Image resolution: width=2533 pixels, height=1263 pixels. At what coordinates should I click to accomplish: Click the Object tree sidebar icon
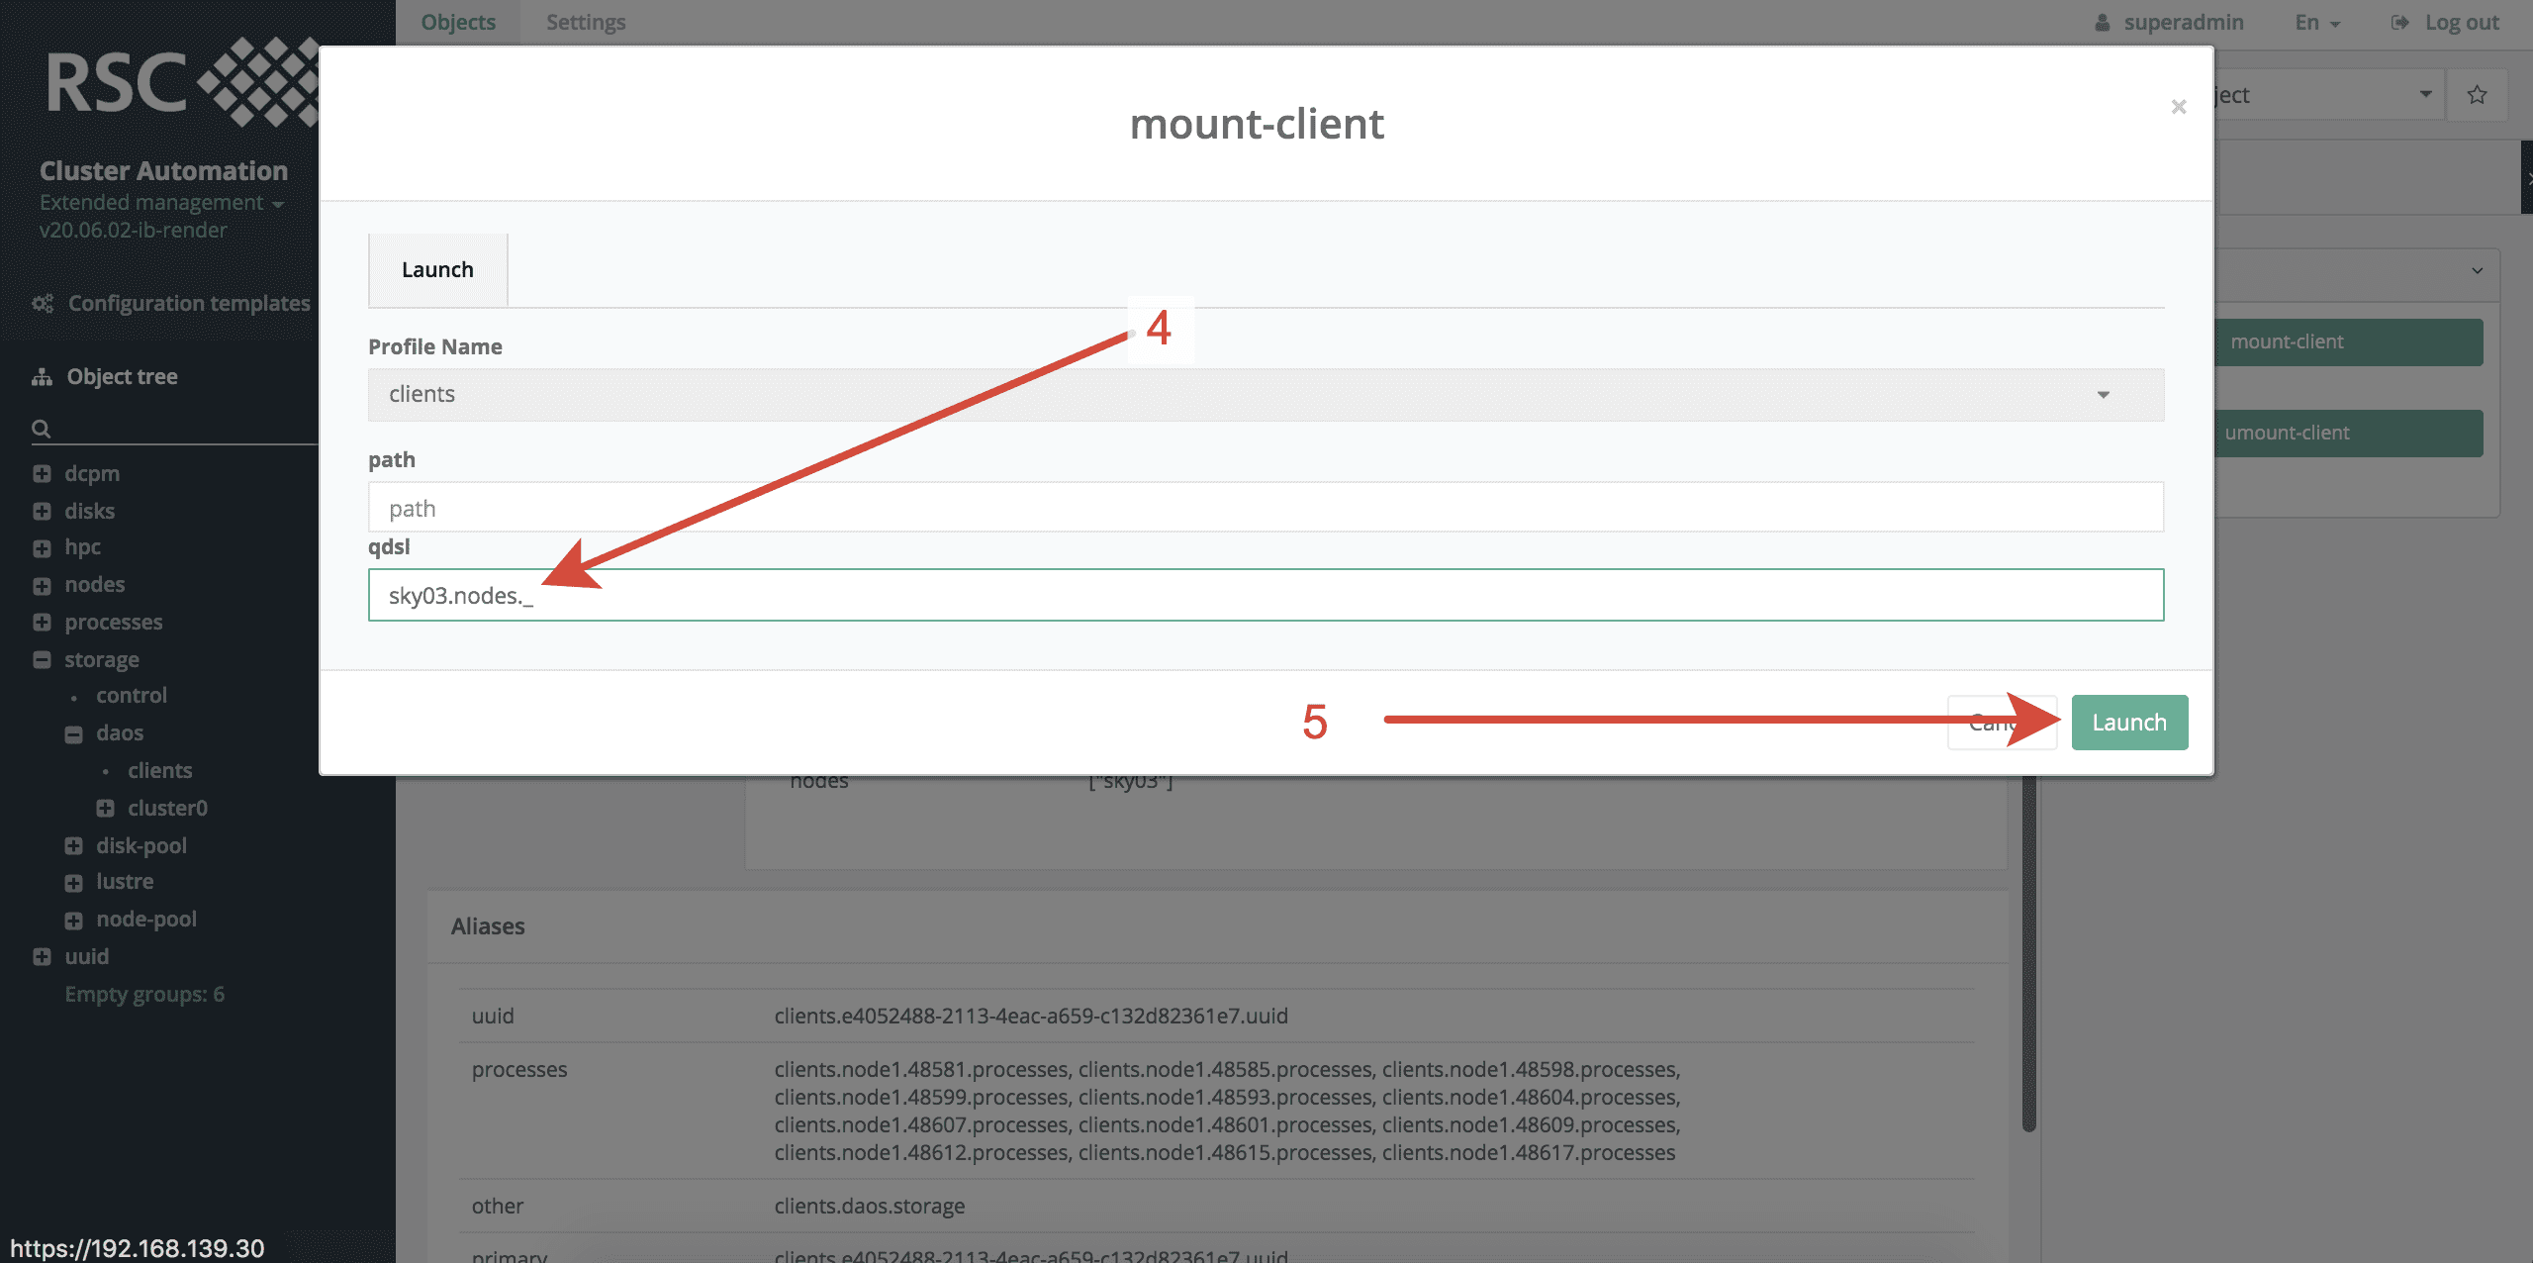42,376
